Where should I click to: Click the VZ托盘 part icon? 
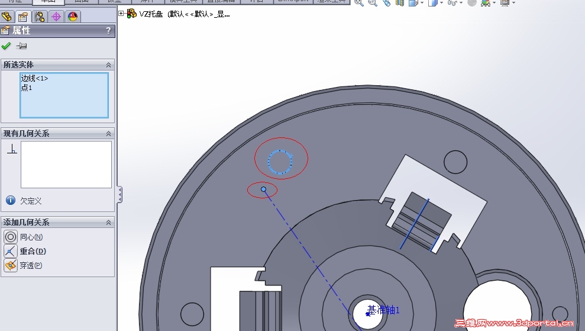pos(131,14)
